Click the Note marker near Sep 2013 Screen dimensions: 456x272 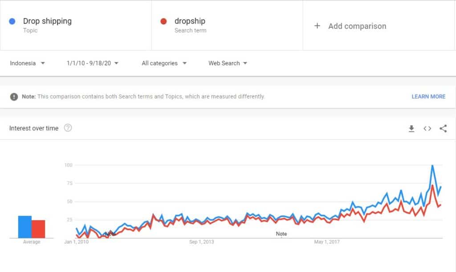[281, 234]
